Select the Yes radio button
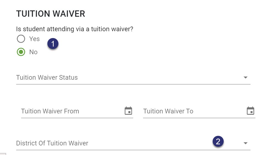 pos(21,39)
